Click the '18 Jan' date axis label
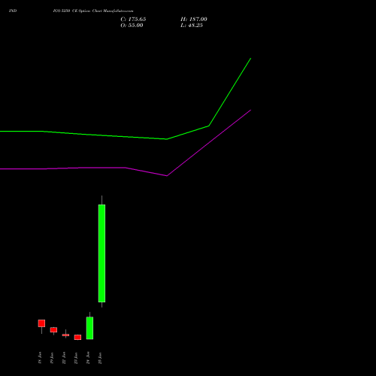Viewport: 376px width, 376px height. click(x=40, y=358)
